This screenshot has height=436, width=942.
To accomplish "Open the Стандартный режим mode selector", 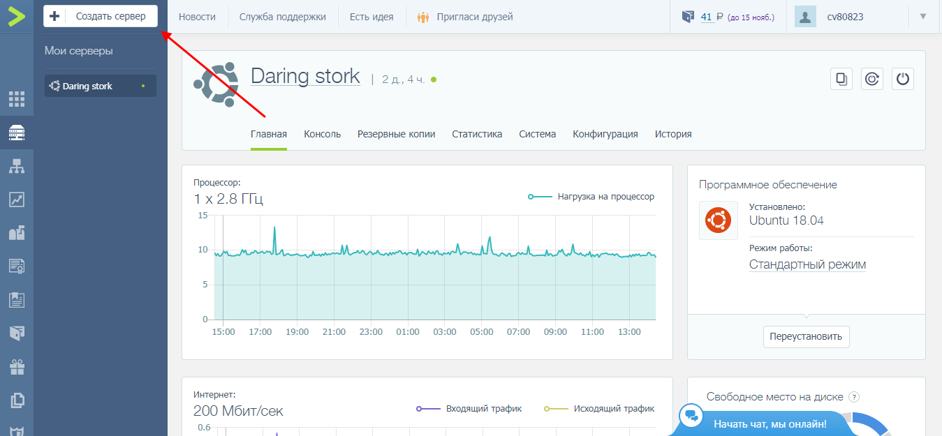I will pyautogui.click(x=807, y=264).
